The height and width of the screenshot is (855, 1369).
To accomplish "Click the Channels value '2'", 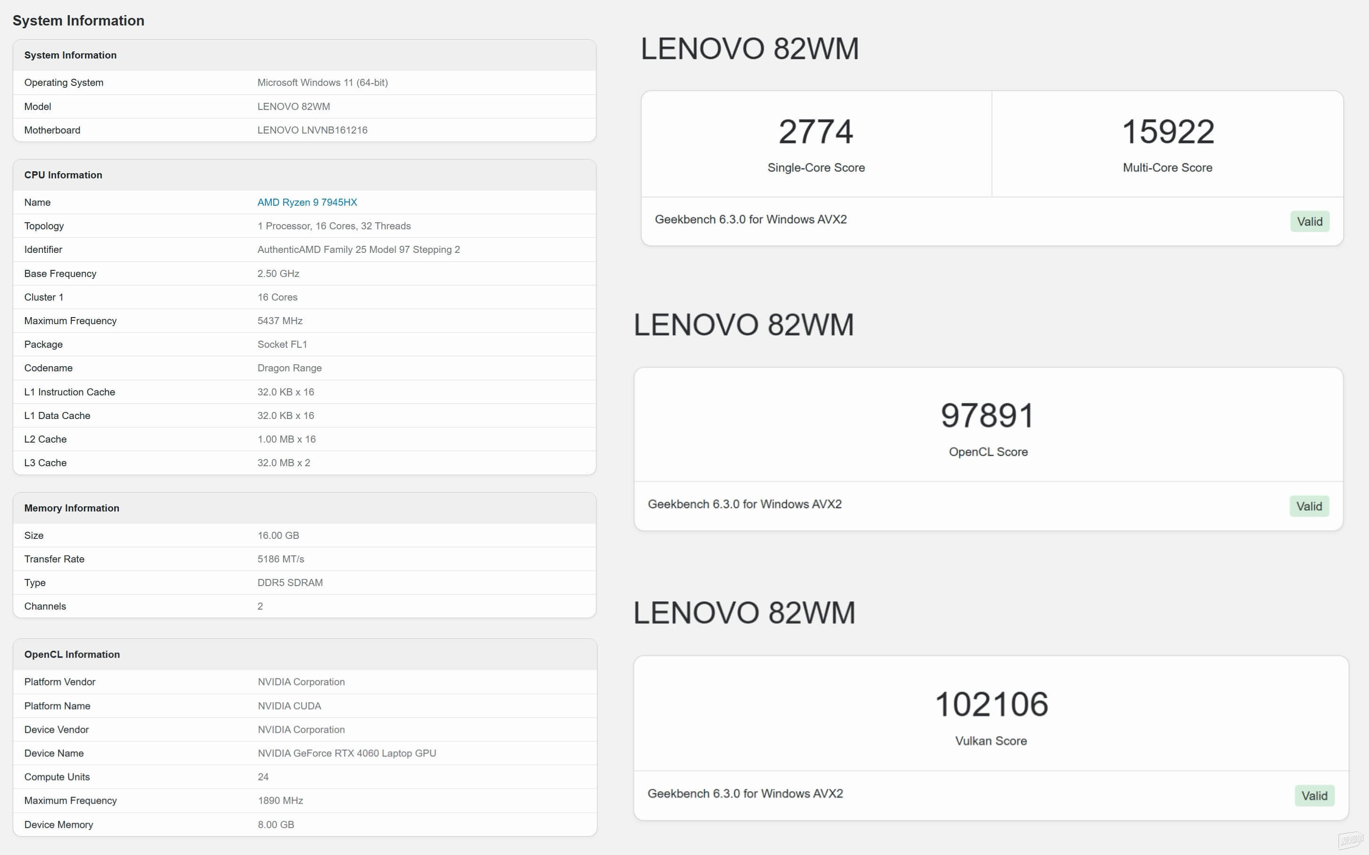I will point(260,606).
